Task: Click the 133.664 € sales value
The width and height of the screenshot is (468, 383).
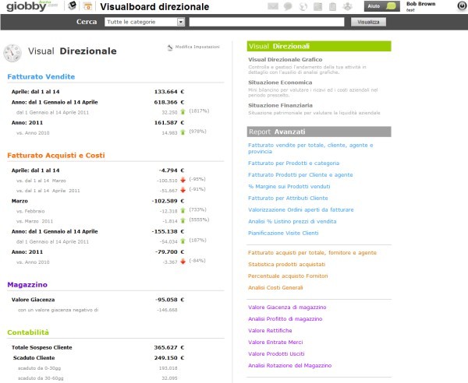Action: (x=169, y=91)
